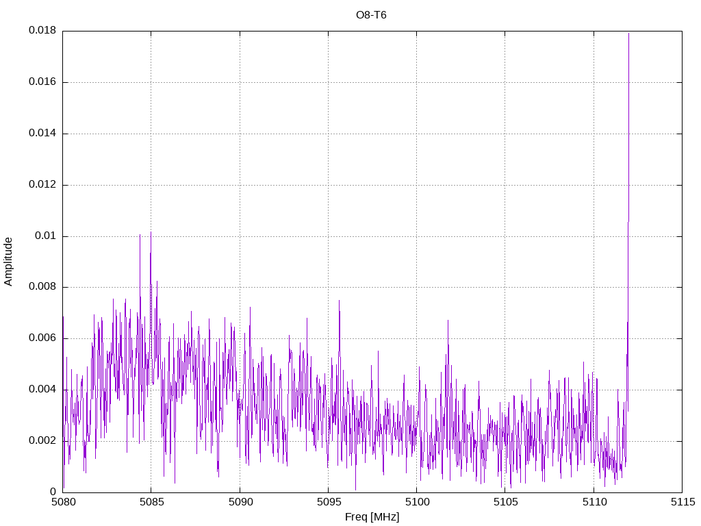Click the 0.012 y-axis tick label
Screen dimensions: 701x526
(42, 185)
